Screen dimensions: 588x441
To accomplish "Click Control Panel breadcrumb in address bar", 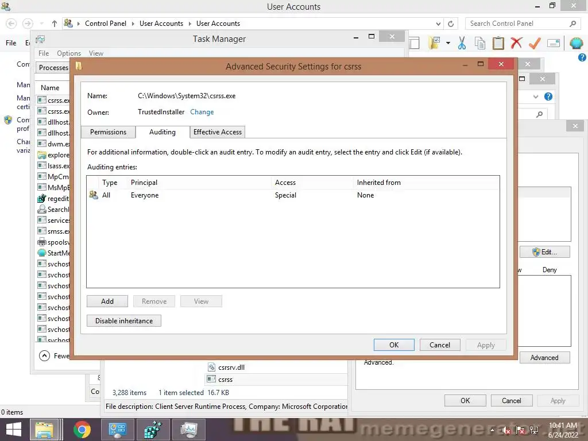I will pos(106,24).
